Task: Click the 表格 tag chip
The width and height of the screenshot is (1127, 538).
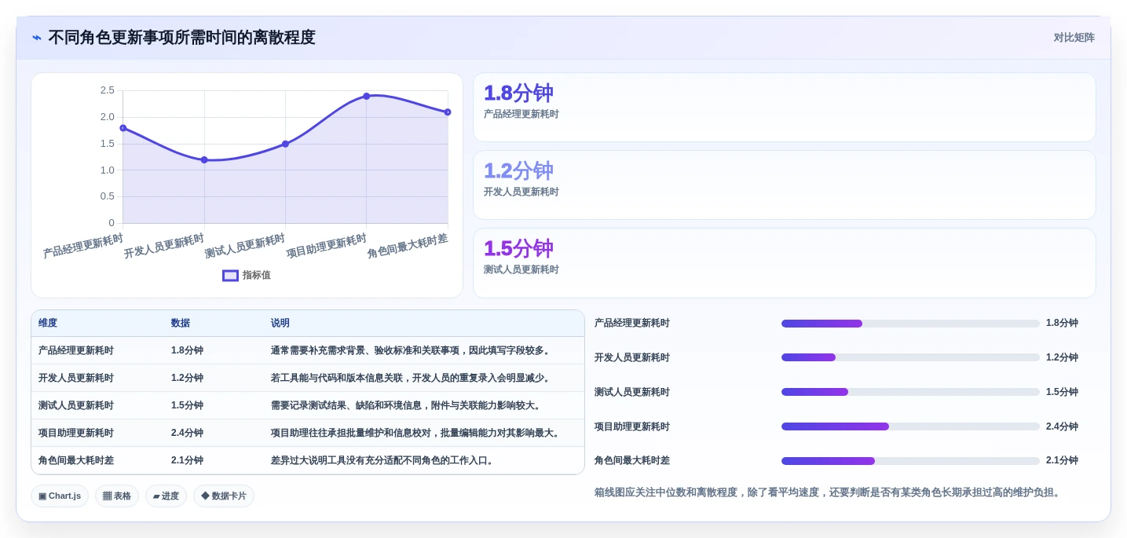Action: click(x=117, y=496)
